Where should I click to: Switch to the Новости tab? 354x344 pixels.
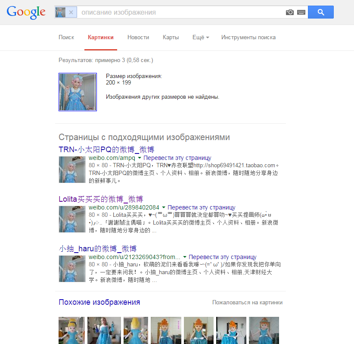tap(138, 38)
